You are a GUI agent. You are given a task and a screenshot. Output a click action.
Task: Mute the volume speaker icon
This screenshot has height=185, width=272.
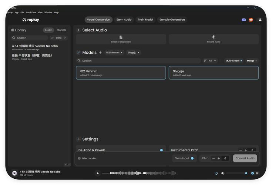(223, 173)
